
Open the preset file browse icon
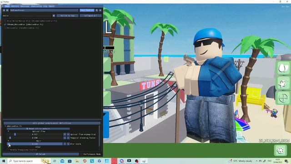click(x=97, y=10)
